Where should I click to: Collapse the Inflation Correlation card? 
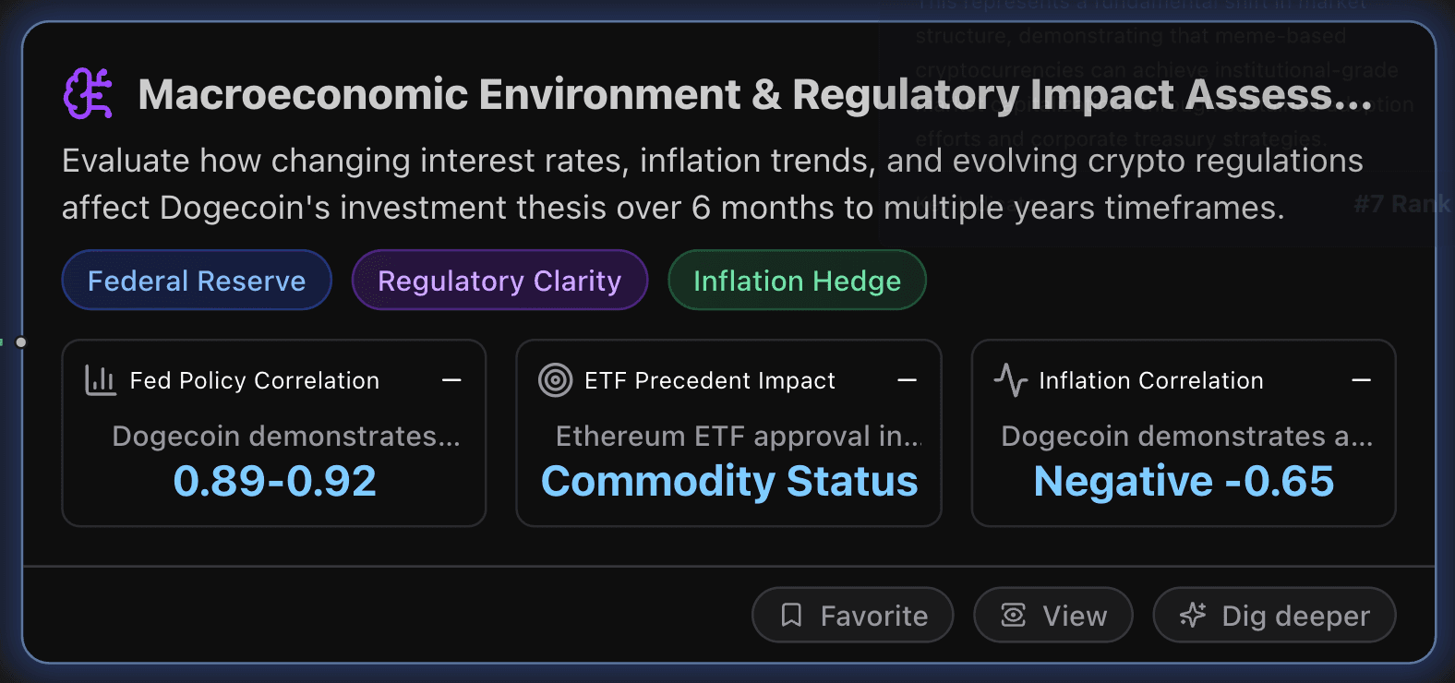tap(1362, 379)
